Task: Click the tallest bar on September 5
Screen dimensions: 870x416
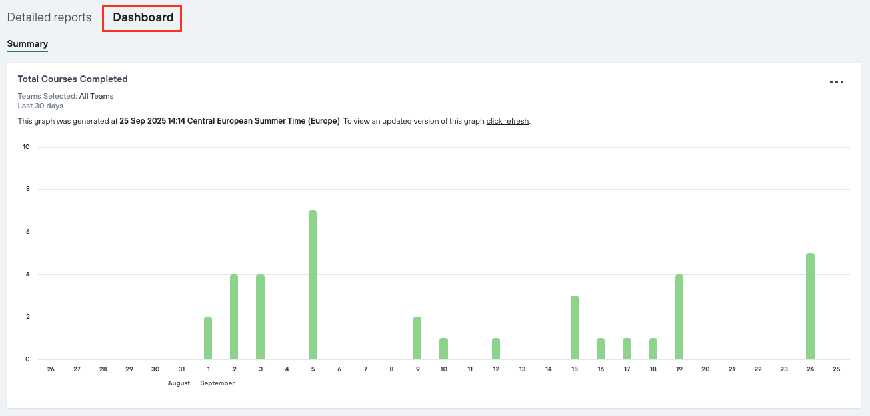Action: (313, 285)
